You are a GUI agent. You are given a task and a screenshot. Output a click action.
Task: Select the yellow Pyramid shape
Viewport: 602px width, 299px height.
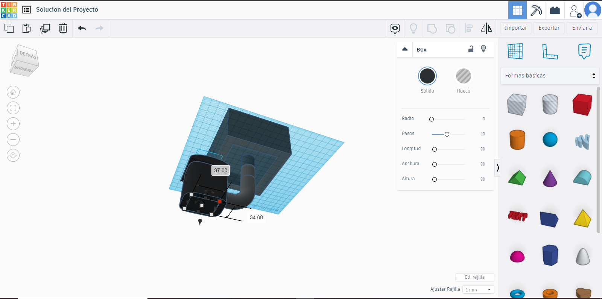[x=582, y=218]
